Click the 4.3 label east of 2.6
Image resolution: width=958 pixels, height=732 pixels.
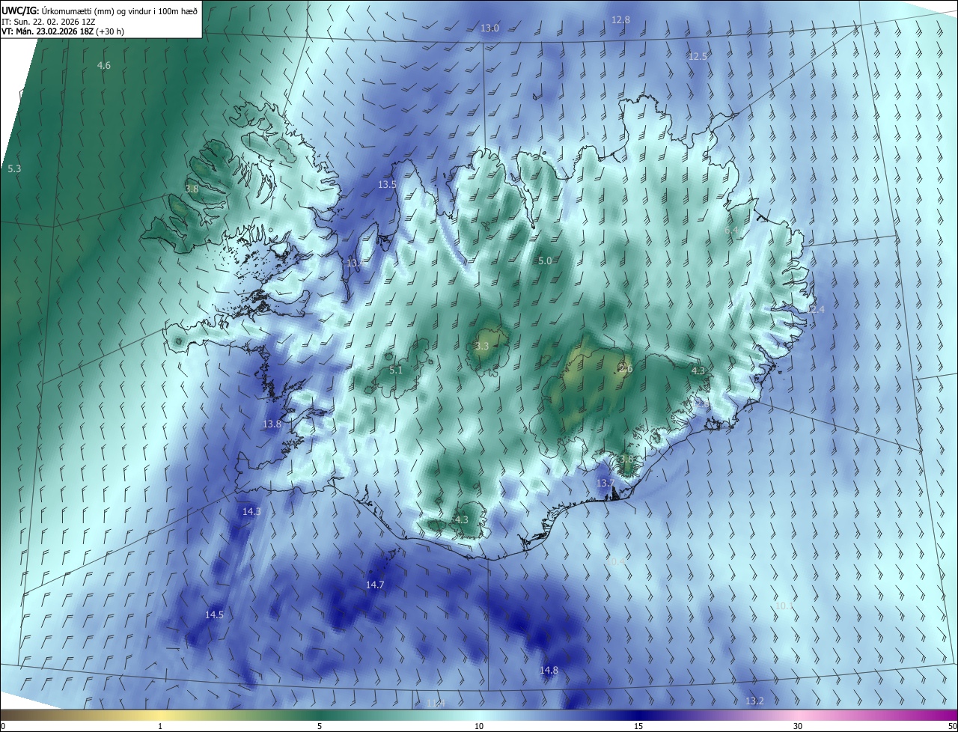(x=698, y=370)
